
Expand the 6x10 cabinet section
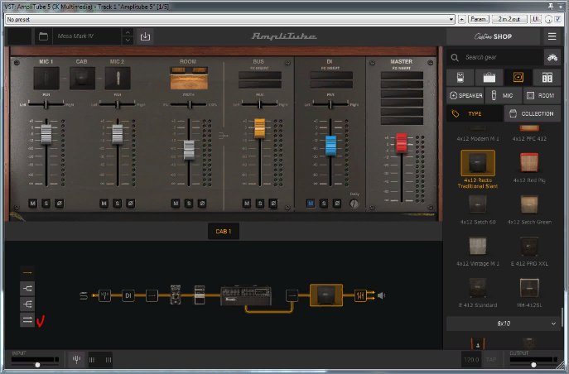tap(504, 324)
